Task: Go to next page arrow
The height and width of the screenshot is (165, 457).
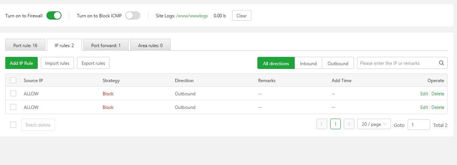Action: [x=349, y=124]
